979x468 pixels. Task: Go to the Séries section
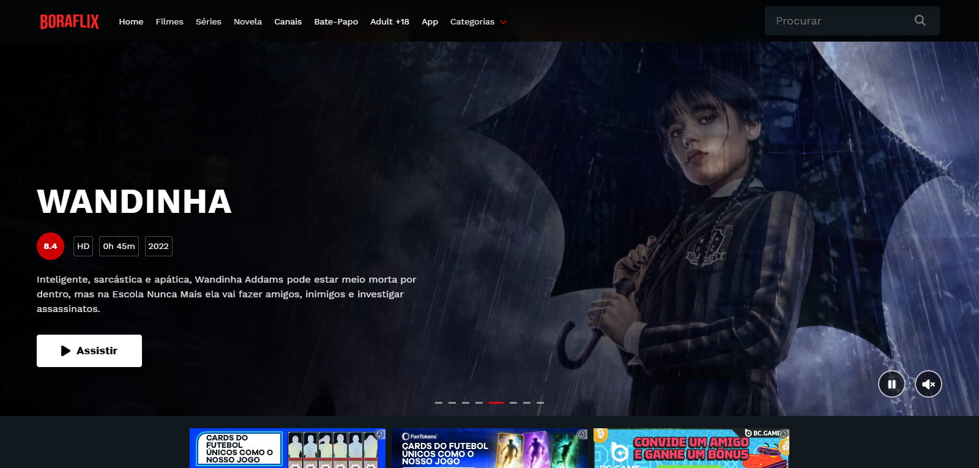[209, 22]
